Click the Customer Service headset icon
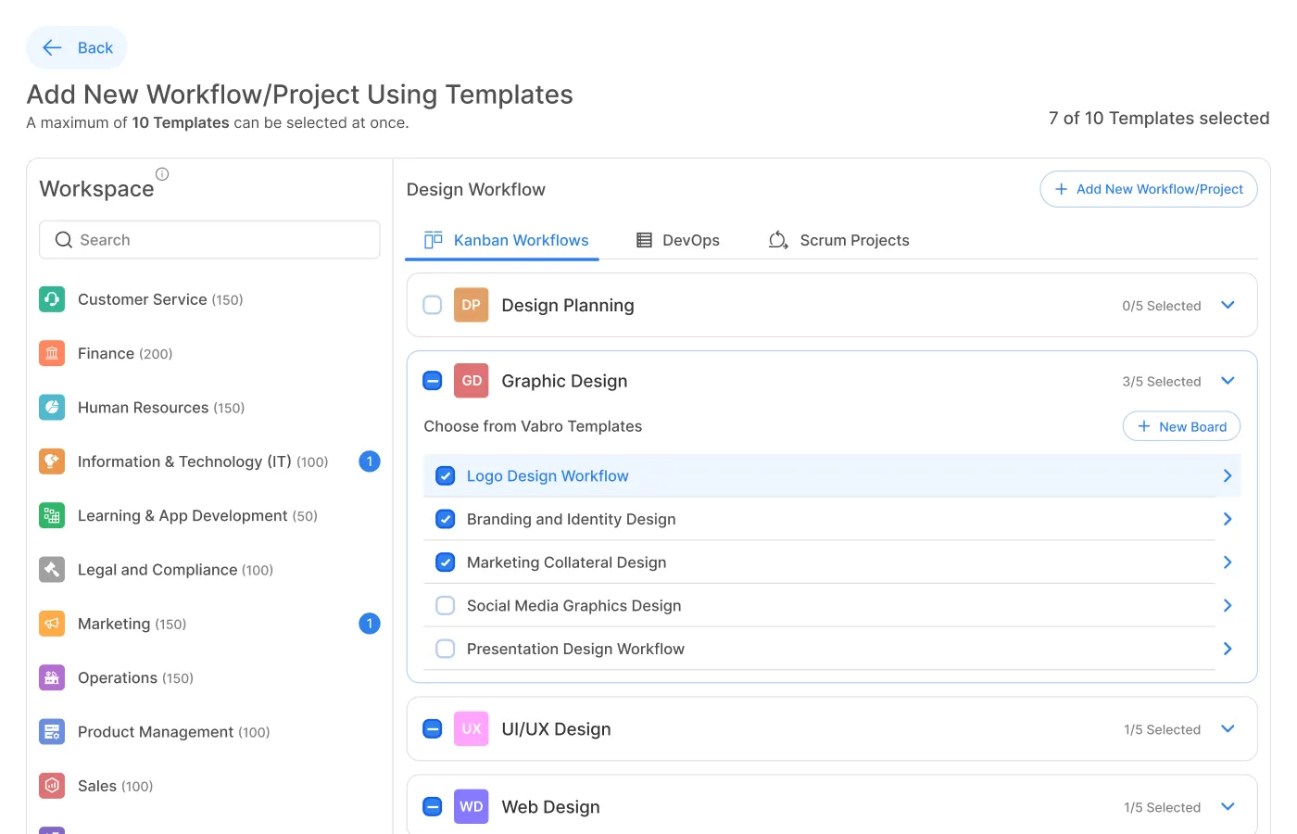This screenshot has height=834, width=1297. [52, 299]
